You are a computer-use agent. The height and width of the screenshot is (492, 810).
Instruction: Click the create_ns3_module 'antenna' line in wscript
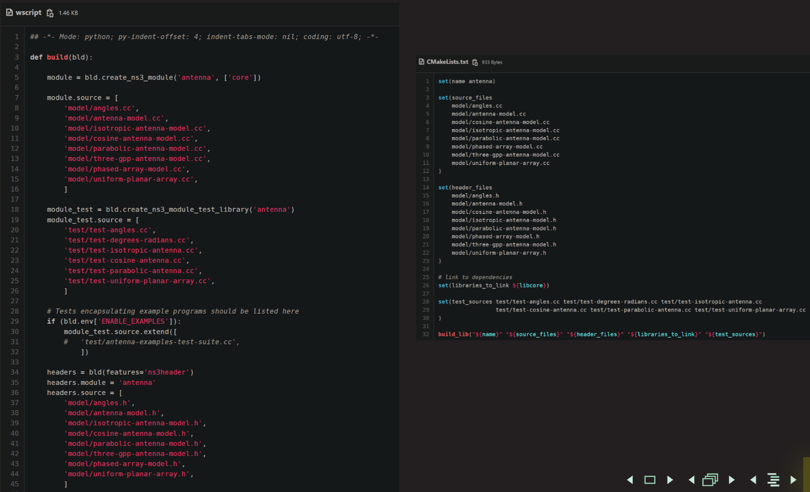154,77
